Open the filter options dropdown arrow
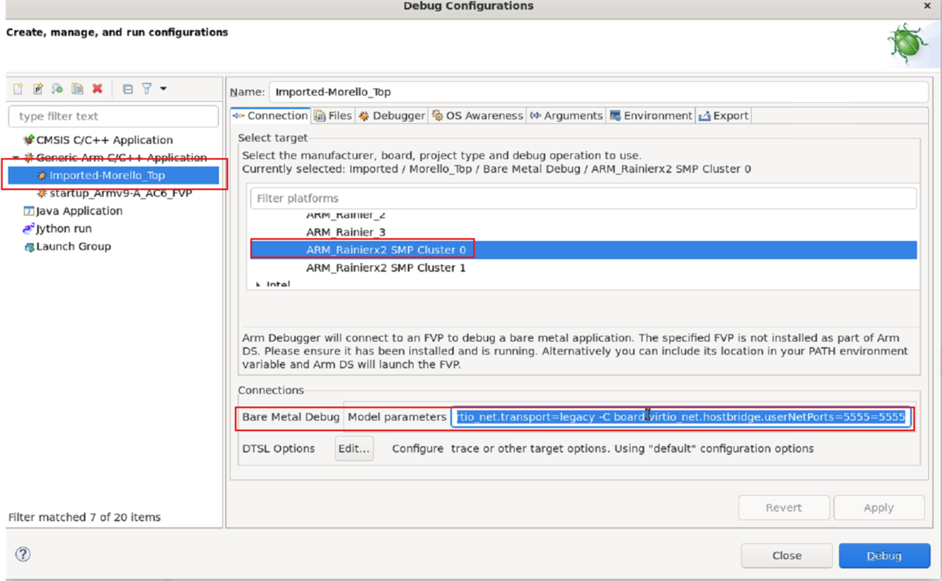This screenshot has height=581, width=942. point(163,89)
